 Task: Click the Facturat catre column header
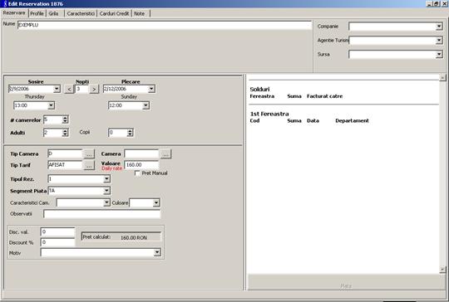tap(325, 96)
